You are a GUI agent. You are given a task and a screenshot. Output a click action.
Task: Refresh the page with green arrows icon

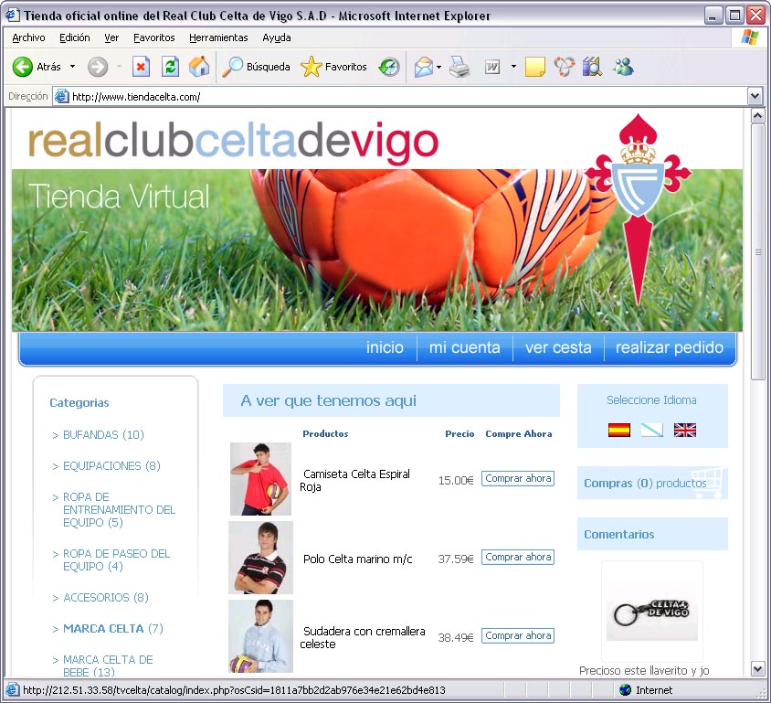coord(170,67)
